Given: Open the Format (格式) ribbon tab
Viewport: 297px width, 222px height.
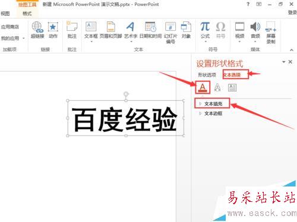Looking at the screenshot, I should (27, 14).
